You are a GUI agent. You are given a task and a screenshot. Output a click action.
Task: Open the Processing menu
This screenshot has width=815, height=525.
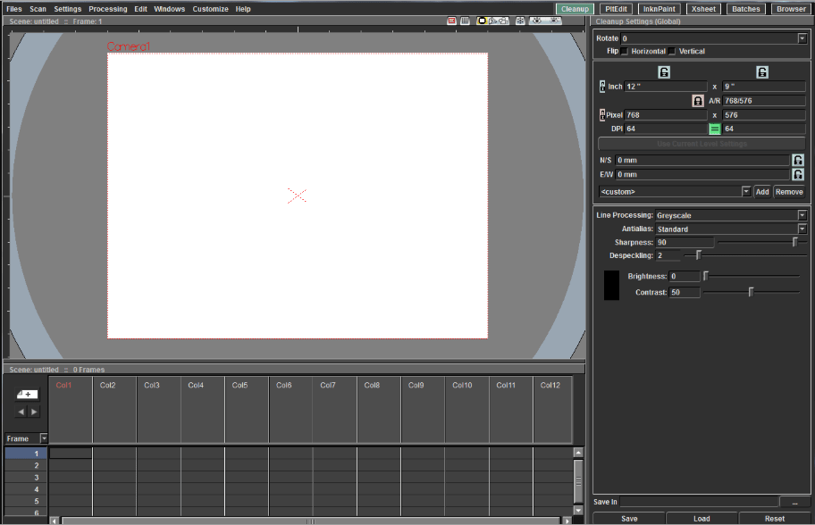tap(107, 9)
